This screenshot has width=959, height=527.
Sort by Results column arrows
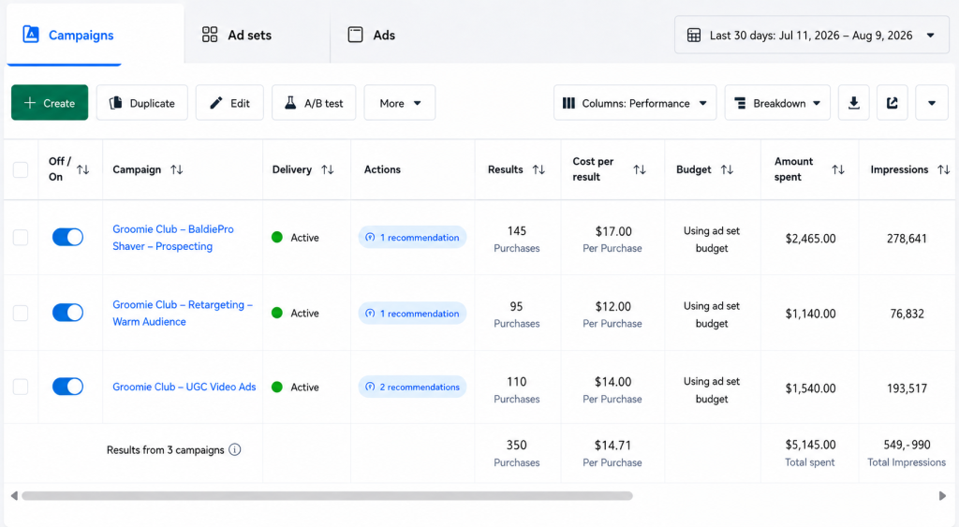539,169
